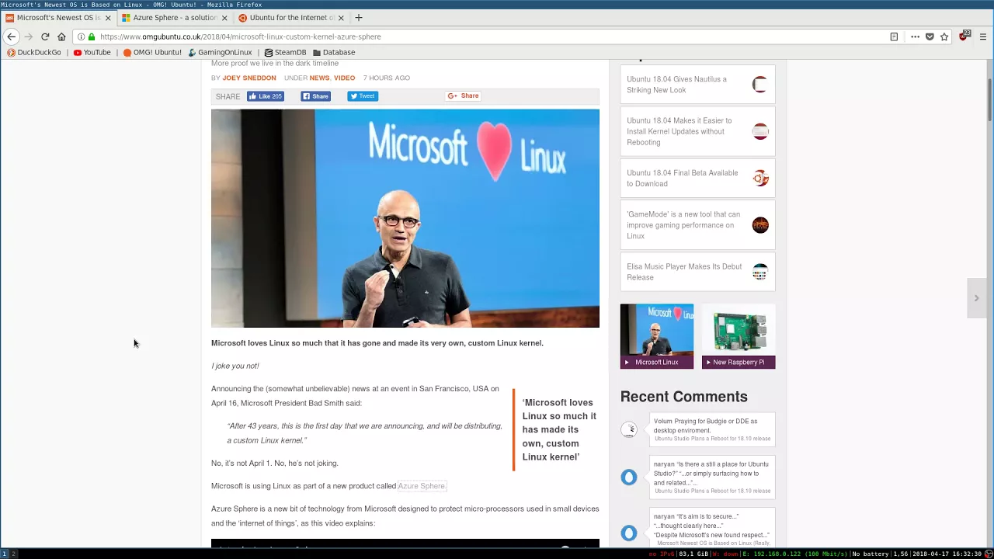Toggle reader view in address bar
The width and height of the screenshot is (994, 559).
tap(894, 36)
